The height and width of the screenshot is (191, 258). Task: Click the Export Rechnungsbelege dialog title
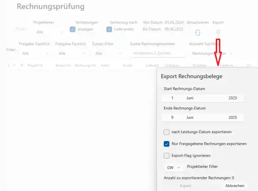click(192, 76)
